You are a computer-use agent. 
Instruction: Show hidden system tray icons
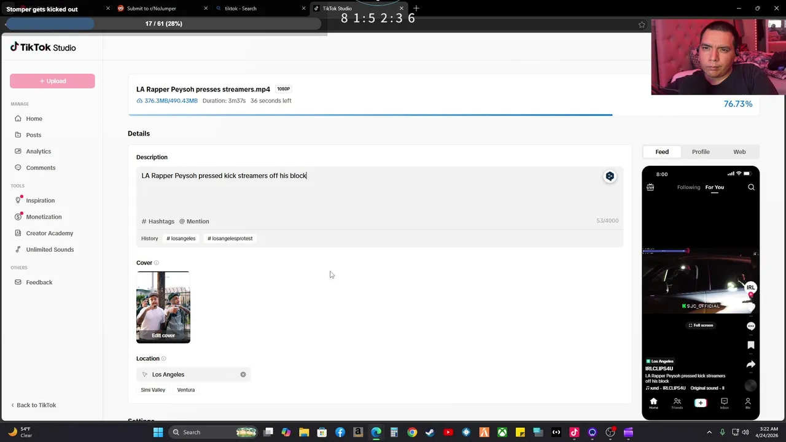point(709,432)
